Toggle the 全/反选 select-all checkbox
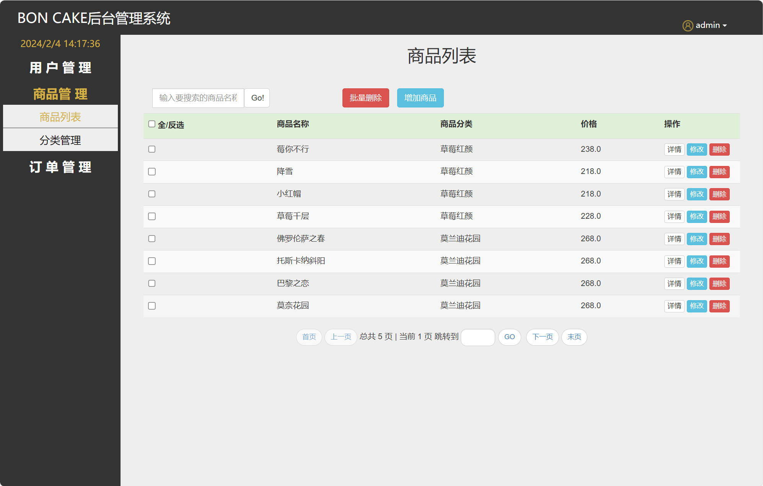 tap(152, 124)
